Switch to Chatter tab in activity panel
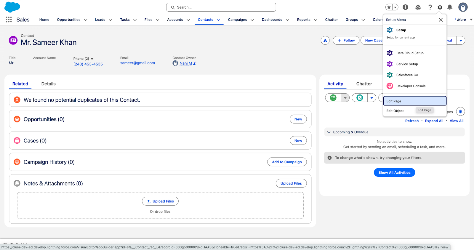 point(364,84)
